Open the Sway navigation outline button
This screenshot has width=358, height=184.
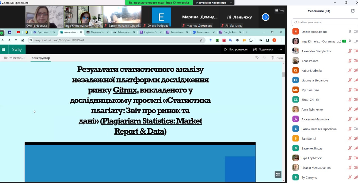278,175
